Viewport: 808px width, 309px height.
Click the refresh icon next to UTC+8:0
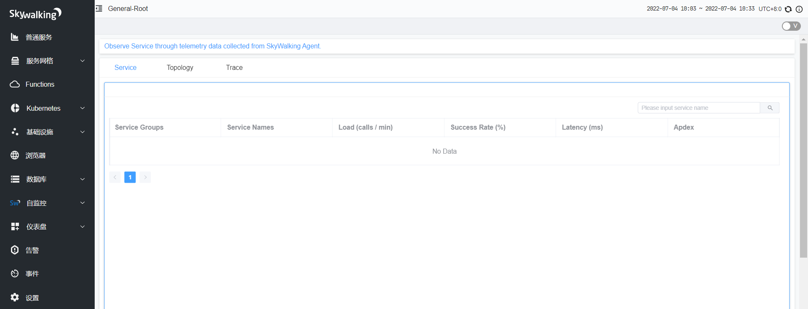tap(788, 9)
